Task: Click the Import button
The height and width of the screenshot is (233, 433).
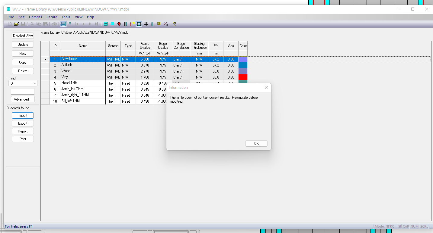Action: 23,116
